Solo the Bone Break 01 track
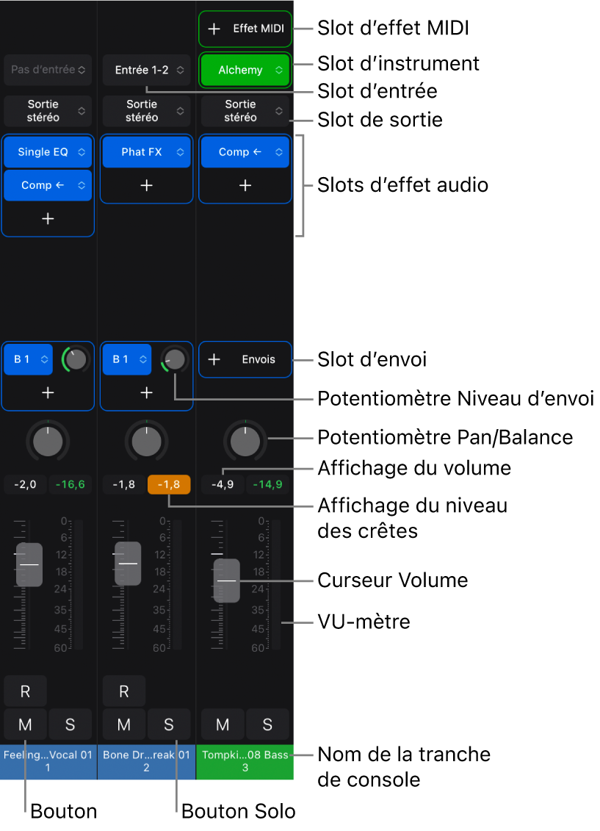600x831 pixels. click(169, 724)
